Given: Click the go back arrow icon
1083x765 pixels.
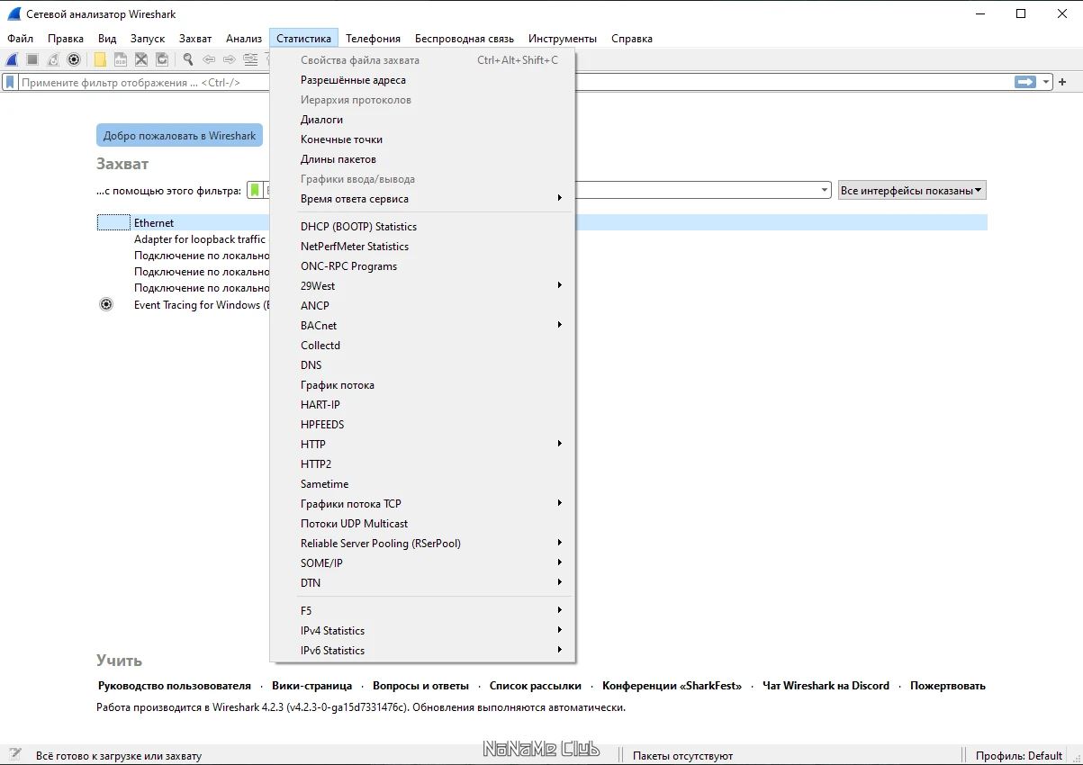Looking at the screenshot, I should (x=209, y=59).
